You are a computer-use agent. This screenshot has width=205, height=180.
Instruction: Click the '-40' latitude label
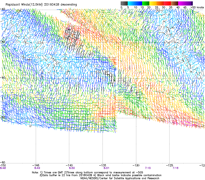2,9
